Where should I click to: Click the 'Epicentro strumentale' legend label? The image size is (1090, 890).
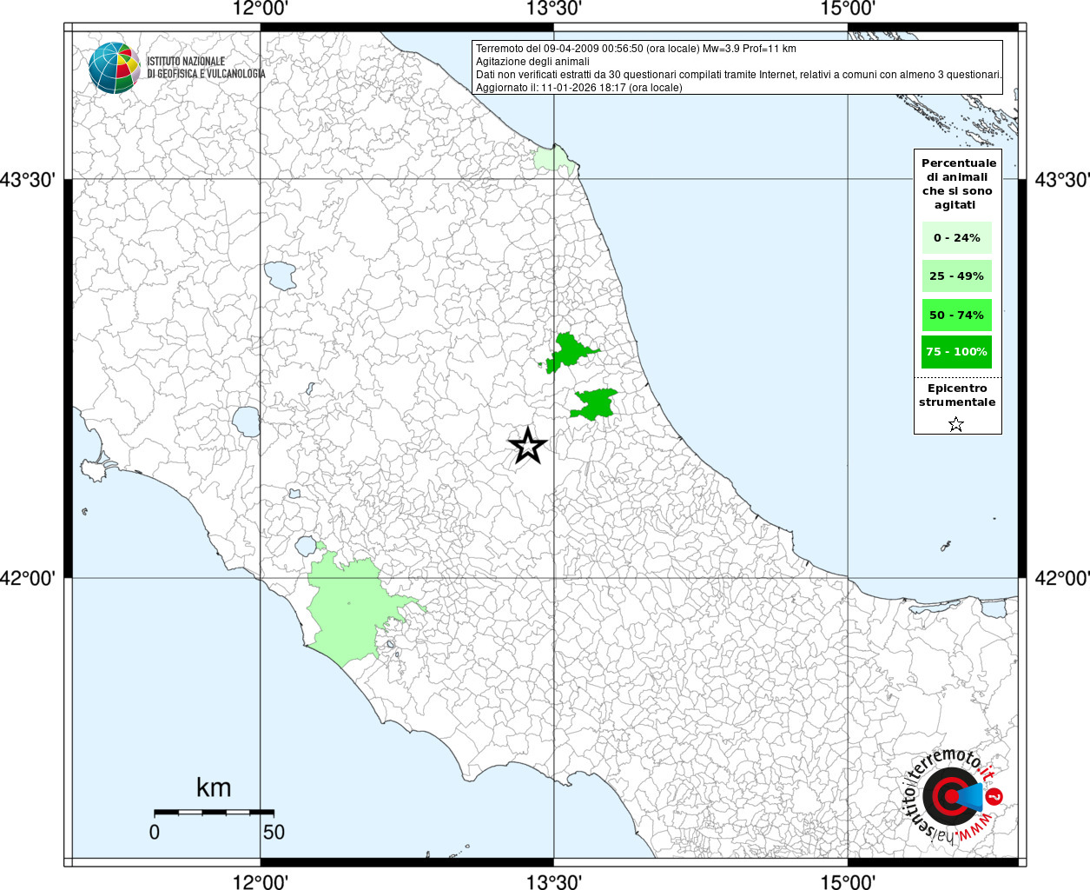(x=957, y=395)
